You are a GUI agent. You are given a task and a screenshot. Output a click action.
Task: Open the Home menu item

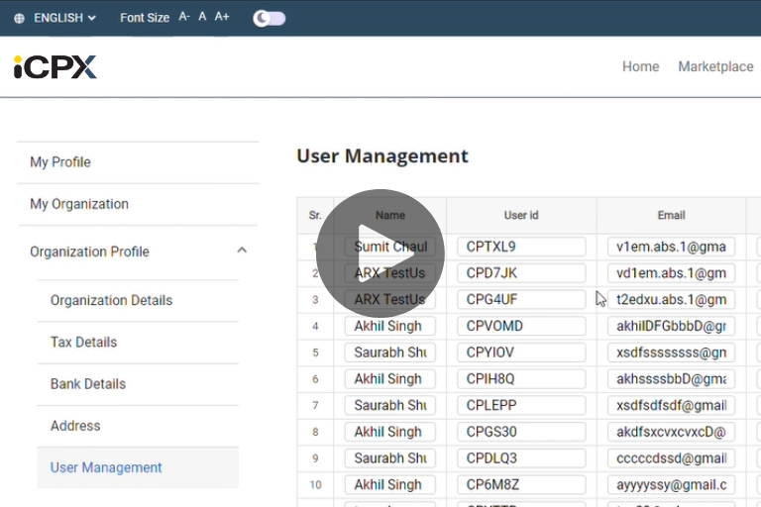(640, 66)
